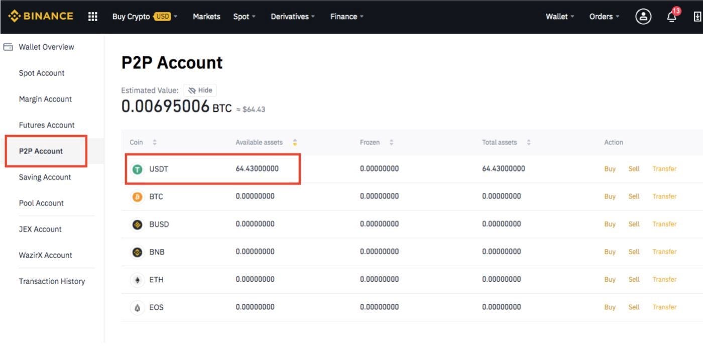703x352 pixels.
Task: Click Sell in the BNB row
Action: [x=634, y=252]
